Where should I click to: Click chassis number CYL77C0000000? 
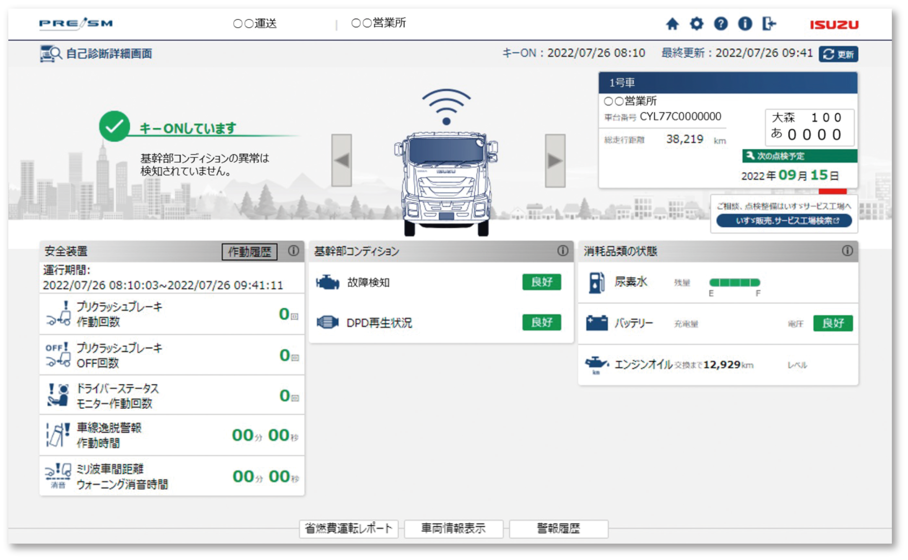pos(680,117)
